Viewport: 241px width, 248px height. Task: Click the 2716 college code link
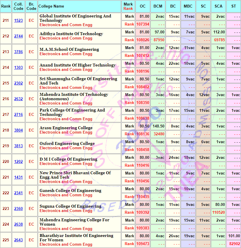coord(18,115)
